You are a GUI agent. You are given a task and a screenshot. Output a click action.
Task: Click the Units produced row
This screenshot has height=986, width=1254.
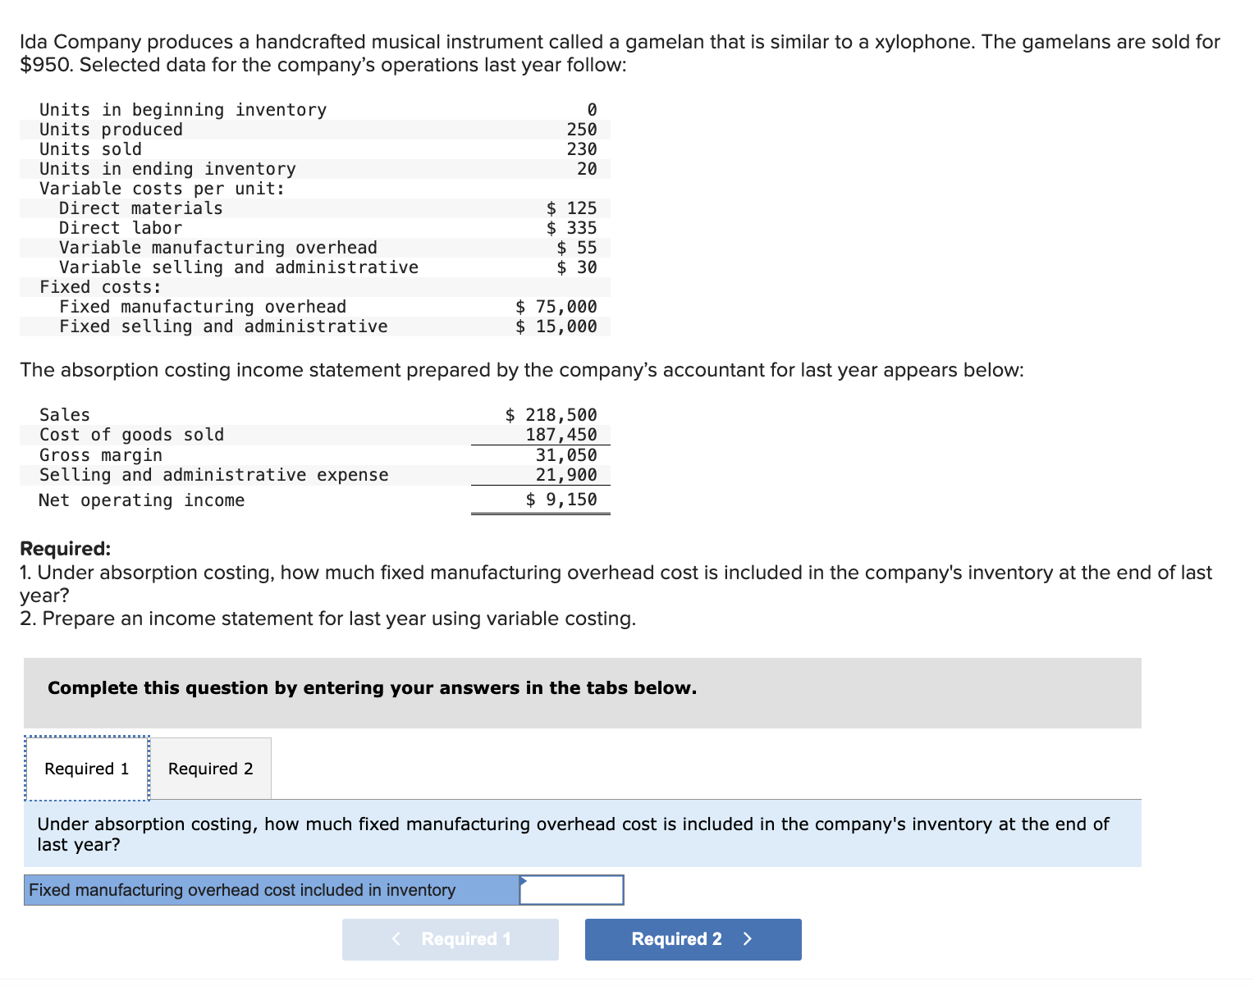[246, 129]
